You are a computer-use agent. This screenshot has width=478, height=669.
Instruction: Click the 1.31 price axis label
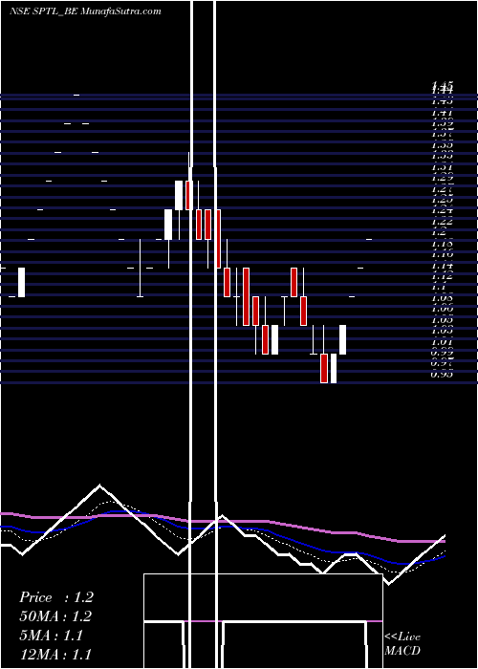(442, 167)
